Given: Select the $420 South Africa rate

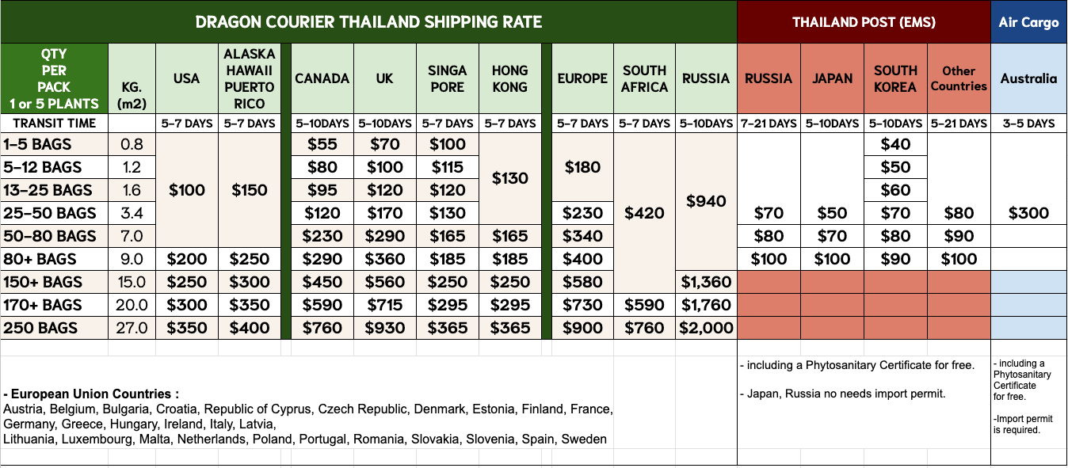Looking at the screenshot, I should 644,212.
